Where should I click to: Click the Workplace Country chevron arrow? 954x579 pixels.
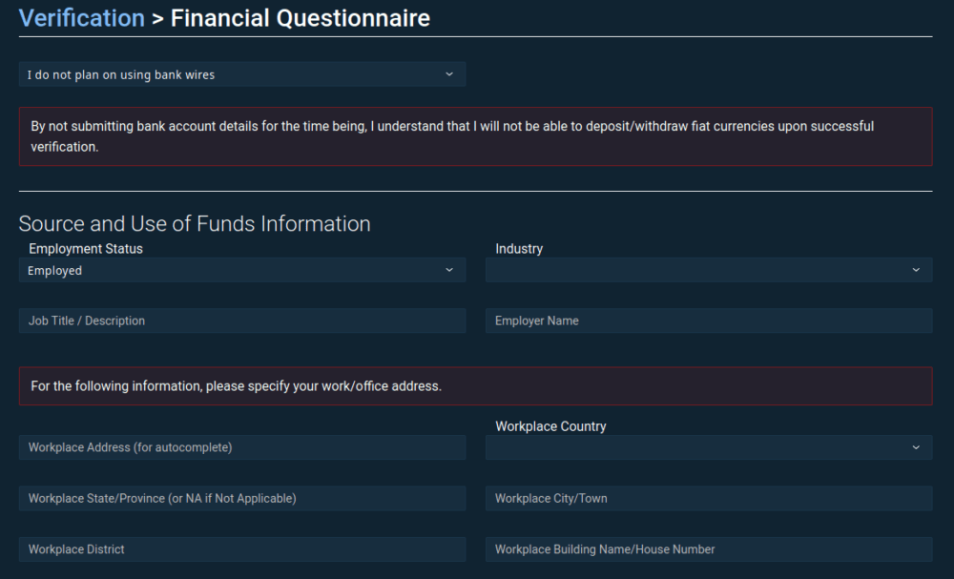916,447
